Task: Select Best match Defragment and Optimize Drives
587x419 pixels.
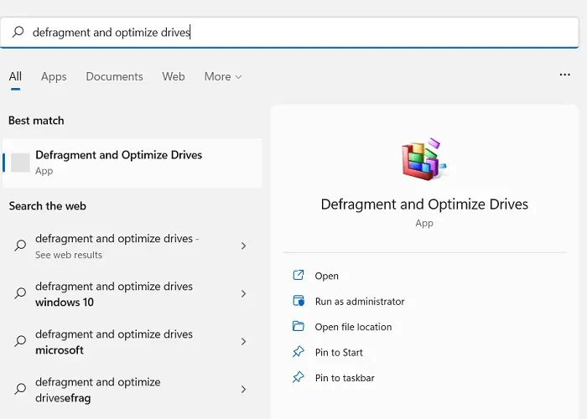Action: click(117, 163)
